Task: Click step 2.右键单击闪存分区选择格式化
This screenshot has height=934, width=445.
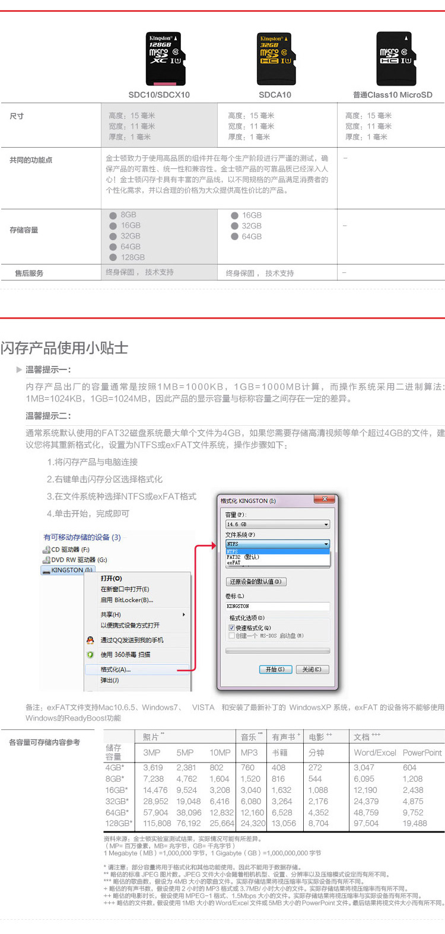Action: tap(104, 479)
